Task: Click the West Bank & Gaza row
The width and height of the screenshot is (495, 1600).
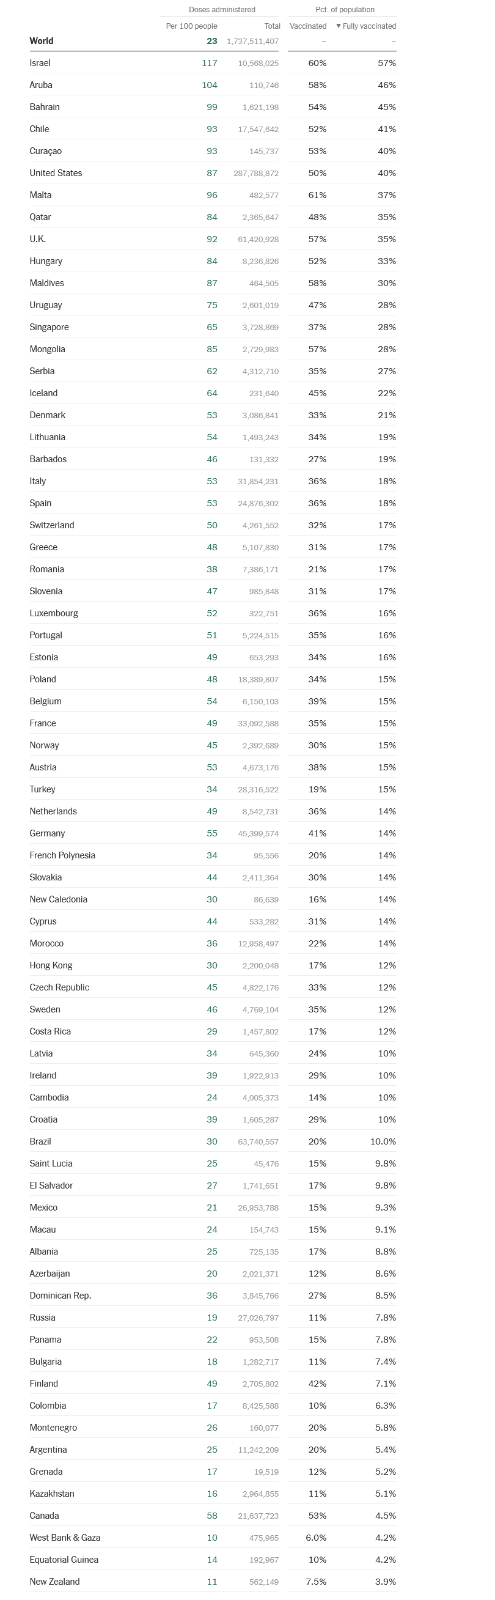Action: (213, 1537)
